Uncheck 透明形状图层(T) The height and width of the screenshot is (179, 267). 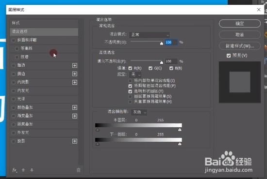pos(130,91)
